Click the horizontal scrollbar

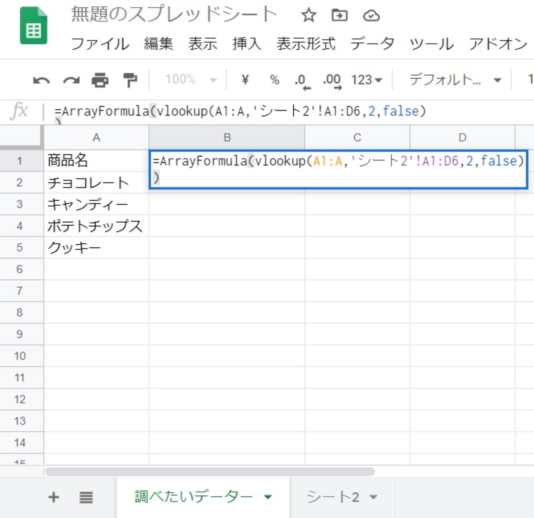[210, 472]
